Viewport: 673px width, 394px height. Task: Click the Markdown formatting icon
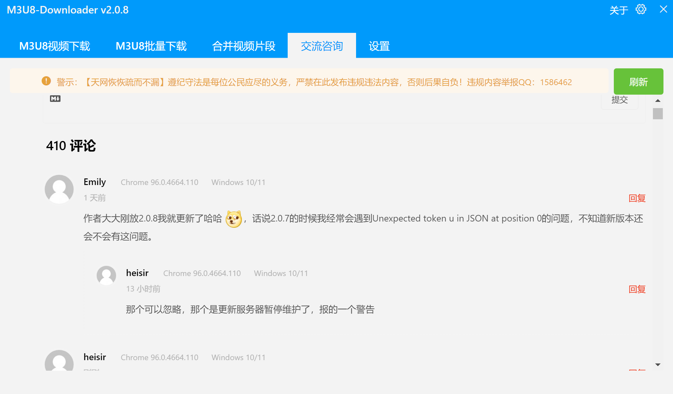[x=55, y=98]
